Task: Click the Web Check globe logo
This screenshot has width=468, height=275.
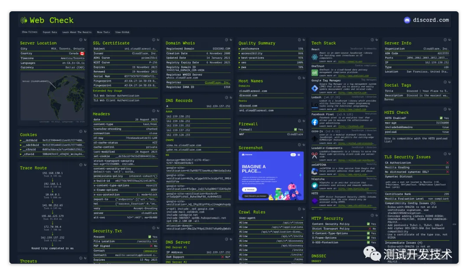Action: coord(23,20)
